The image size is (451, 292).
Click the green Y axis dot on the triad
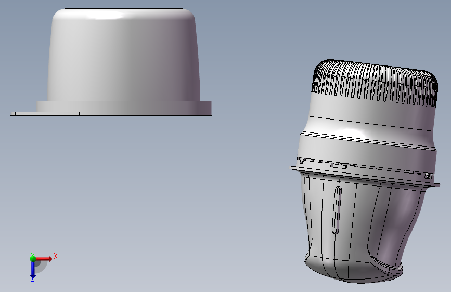pos(33,258)
